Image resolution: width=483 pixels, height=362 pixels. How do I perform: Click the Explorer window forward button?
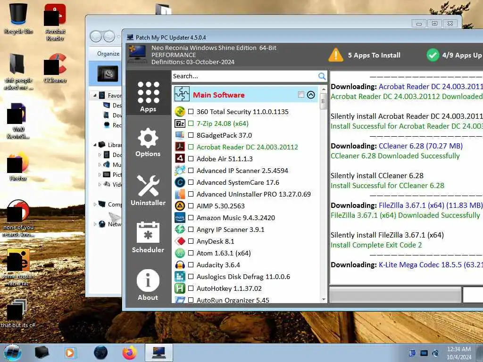[109, 36]
